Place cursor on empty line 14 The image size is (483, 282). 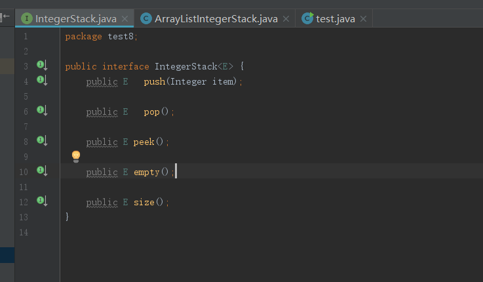[271, 232]
